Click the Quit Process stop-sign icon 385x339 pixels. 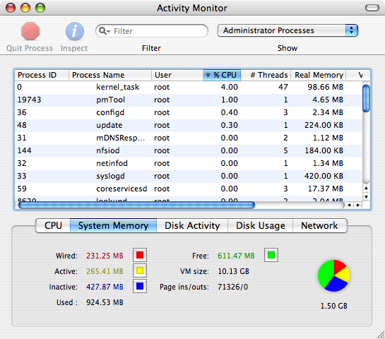30,31
